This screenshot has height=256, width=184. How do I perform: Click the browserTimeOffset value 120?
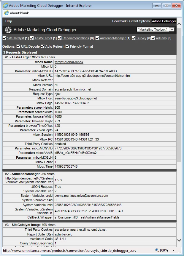[x=57, y=126]
